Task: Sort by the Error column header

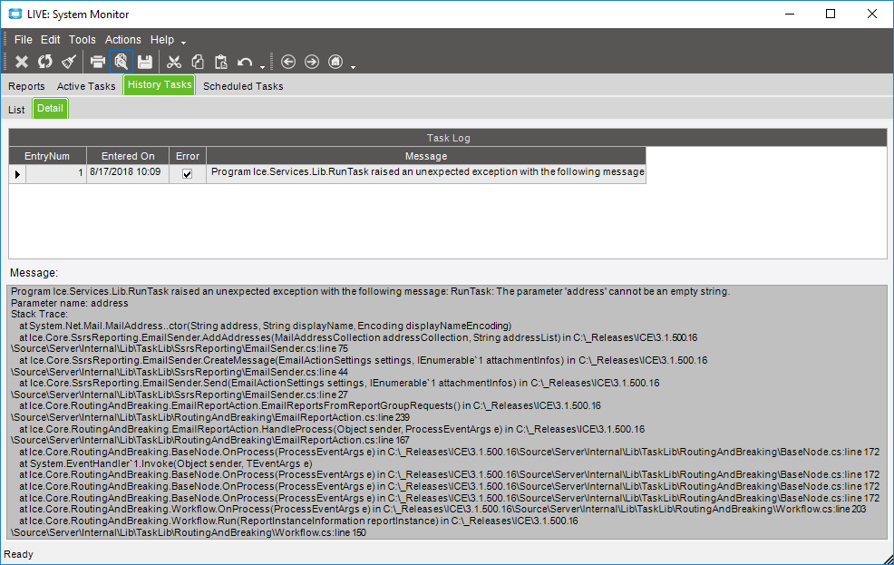Action: (x=188, y=156)
